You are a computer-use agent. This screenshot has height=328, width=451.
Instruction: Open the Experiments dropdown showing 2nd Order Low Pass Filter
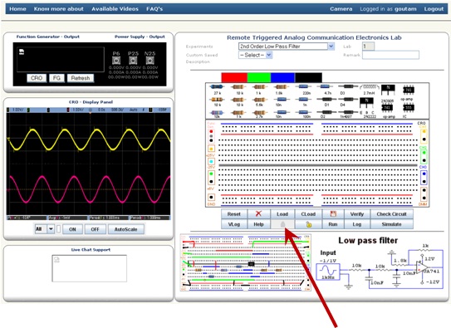(x=287, y=47)
